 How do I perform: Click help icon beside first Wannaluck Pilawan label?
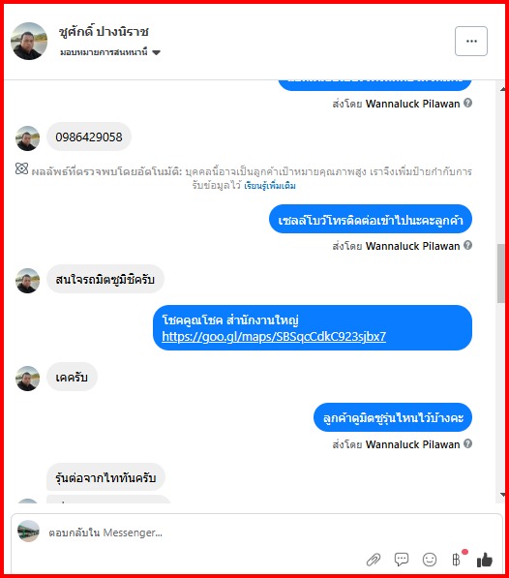coord(467,103)
